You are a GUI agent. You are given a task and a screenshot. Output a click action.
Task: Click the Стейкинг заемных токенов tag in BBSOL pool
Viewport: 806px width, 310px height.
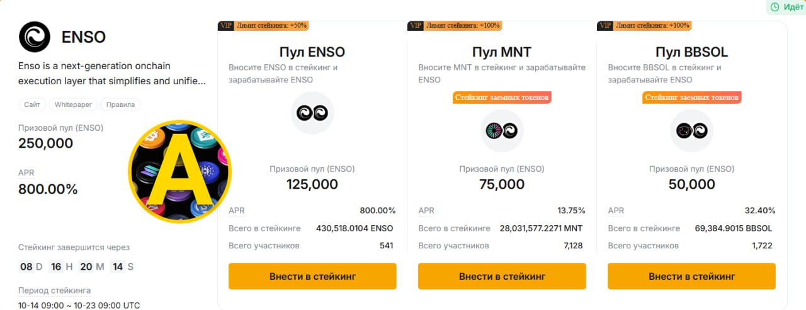pos(691,97)
